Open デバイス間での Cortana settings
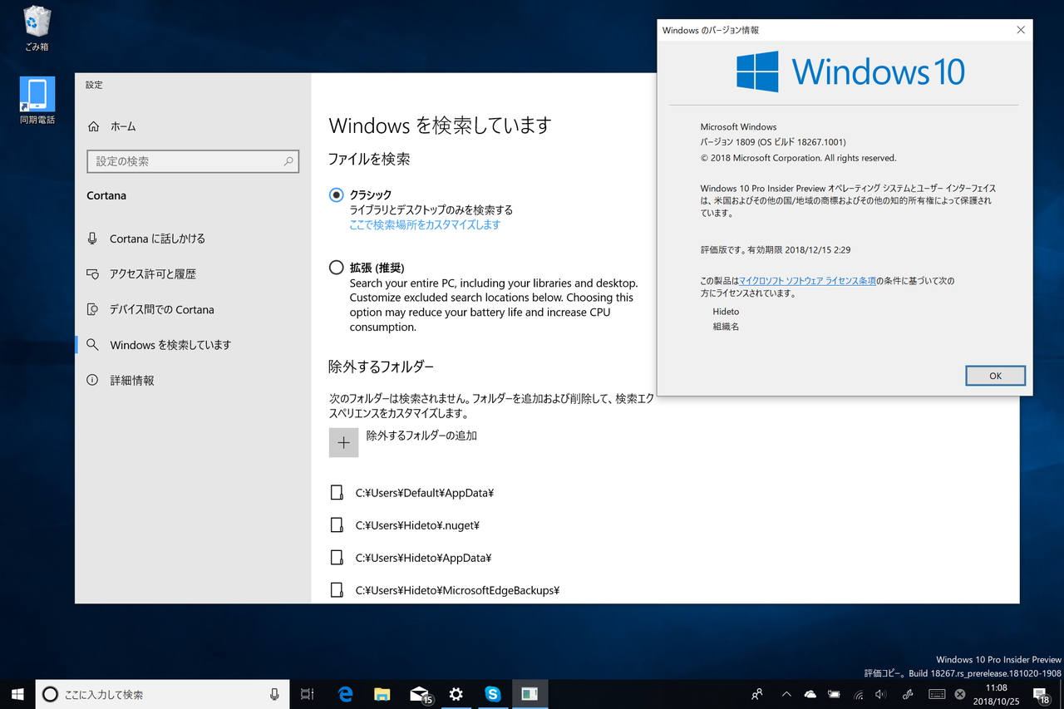The height and width of the screenshot is (709, 1064). click(162, 309)
